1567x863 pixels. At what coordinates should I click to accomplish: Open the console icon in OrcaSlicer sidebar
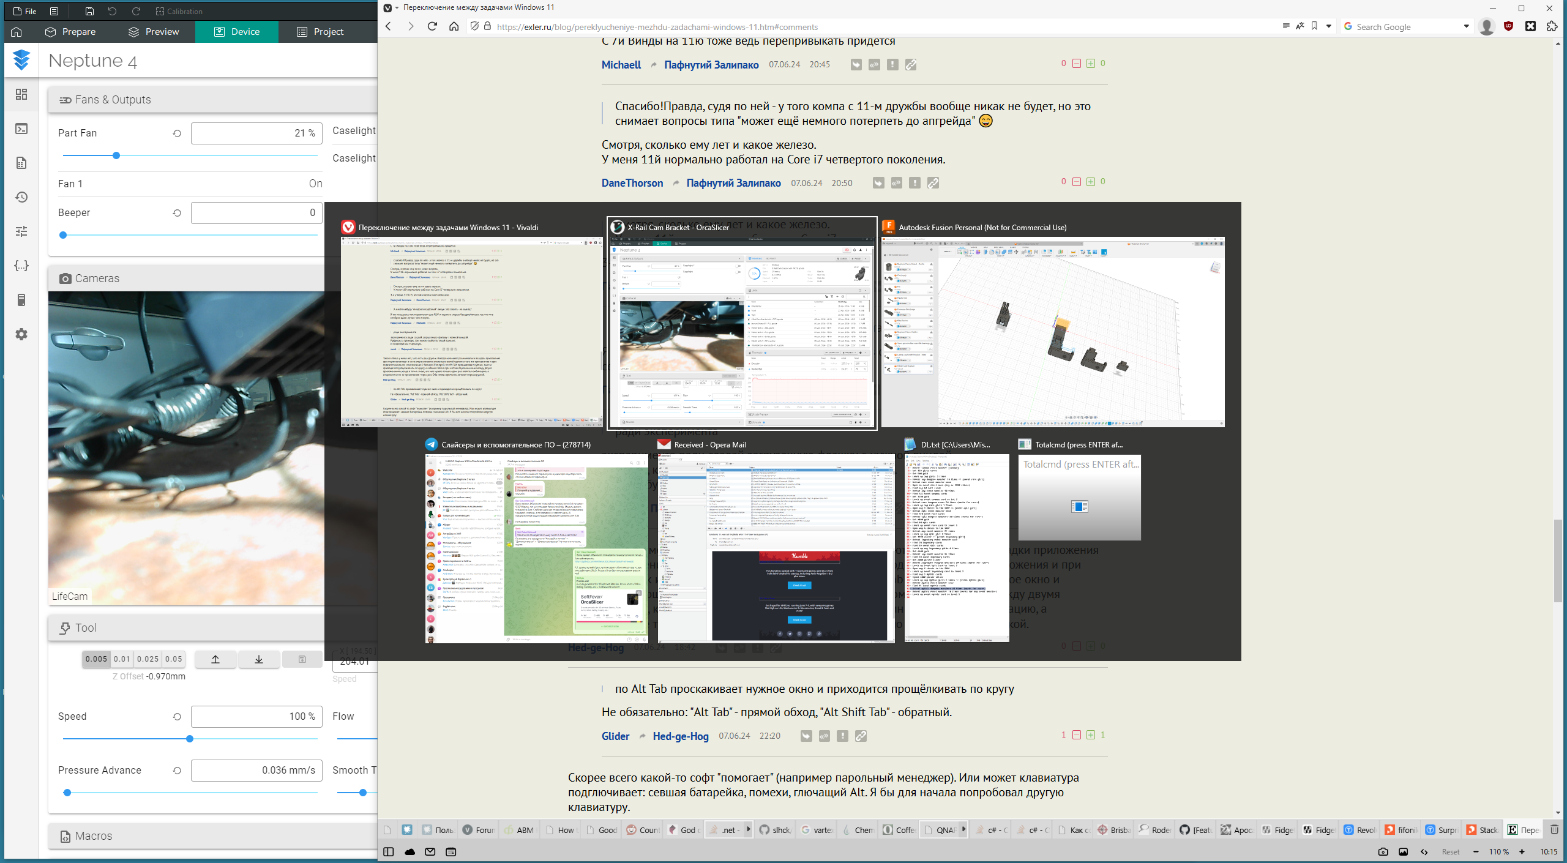click(21, 129)
